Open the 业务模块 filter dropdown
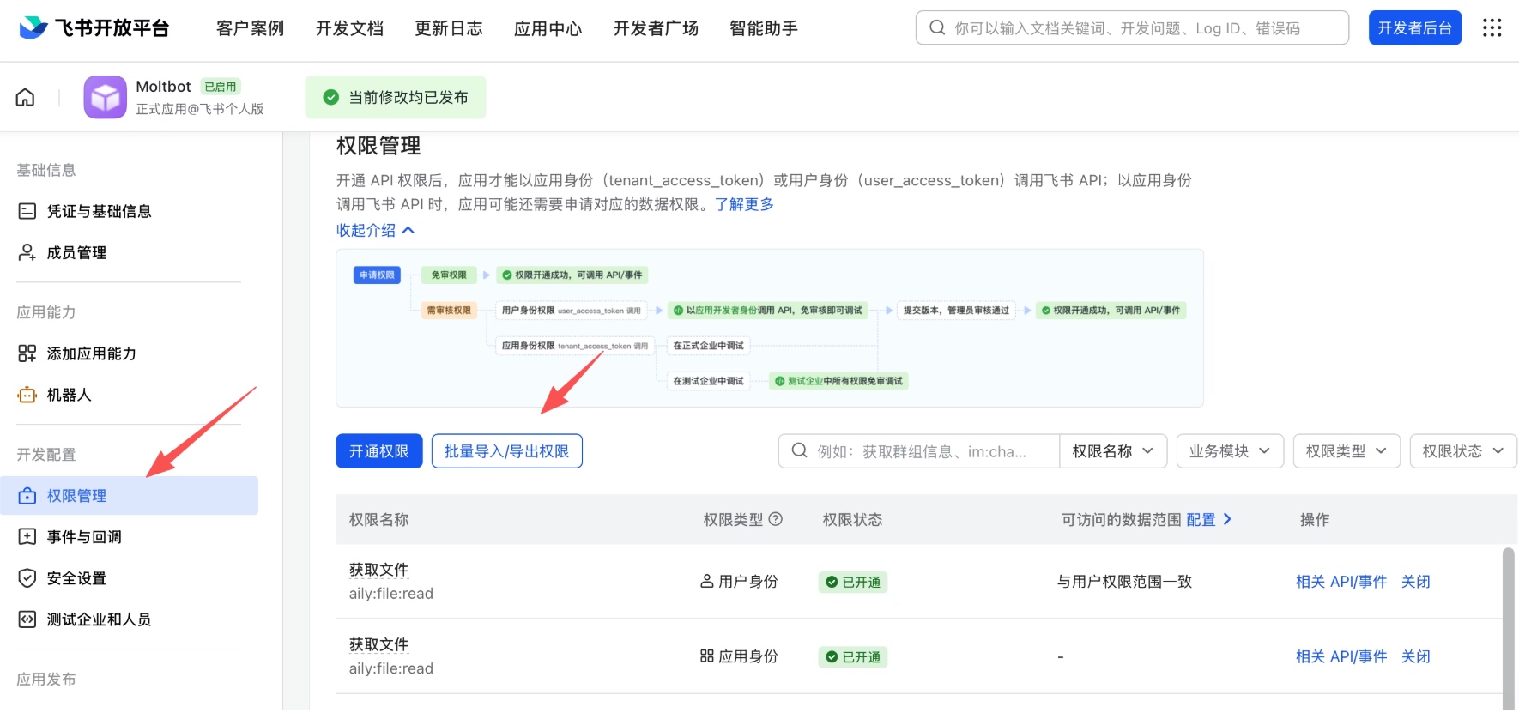1519x725 pixels. pos(1229,451)
